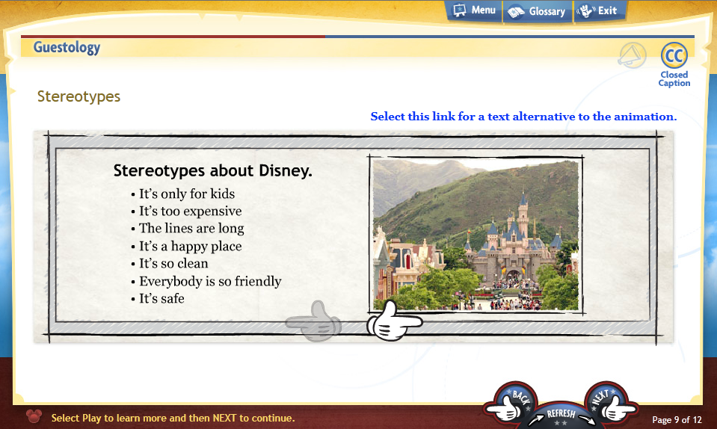Click the 'Select Play to learn more' instruction text
Image resolution: width=717 pixels, height=429 pixels.
coord(173,418)
